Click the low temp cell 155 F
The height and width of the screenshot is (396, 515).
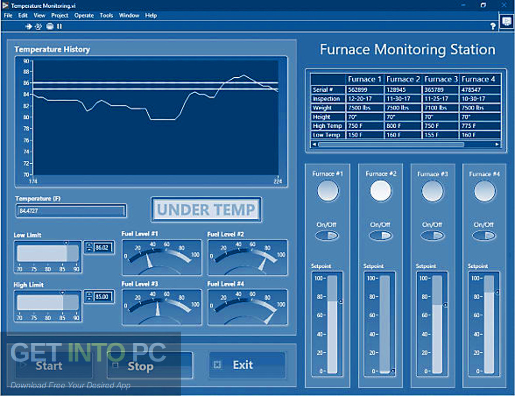click(441, 134)
